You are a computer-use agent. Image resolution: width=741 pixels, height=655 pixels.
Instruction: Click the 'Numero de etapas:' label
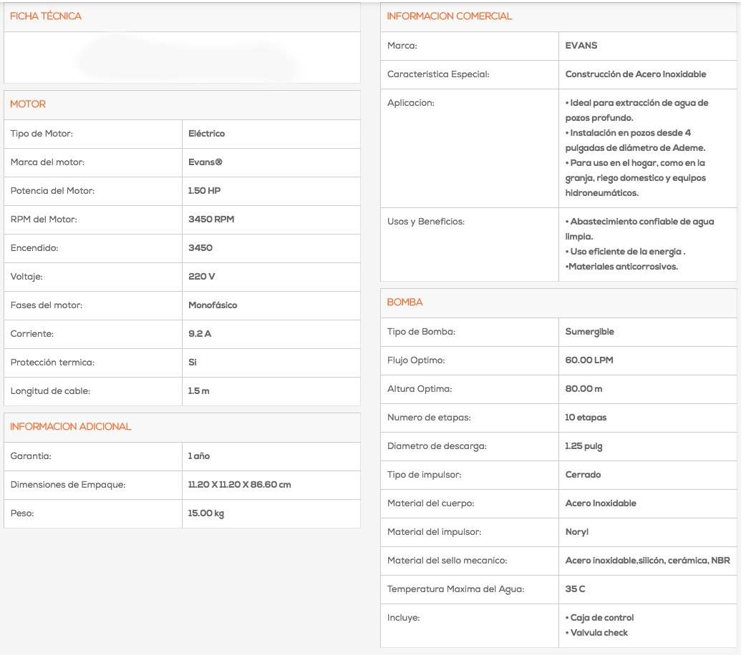429,418
